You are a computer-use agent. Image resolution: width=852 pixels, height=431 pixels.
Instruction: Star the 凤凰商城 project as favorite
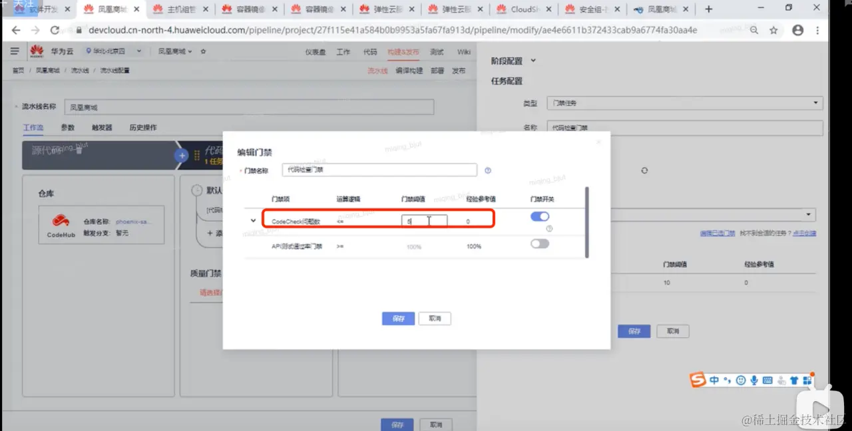pyautogui.click(x=203, y=52)
